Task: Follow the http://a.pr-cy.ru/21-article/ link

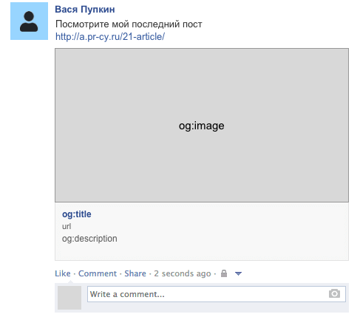Action: coord(110,37)
